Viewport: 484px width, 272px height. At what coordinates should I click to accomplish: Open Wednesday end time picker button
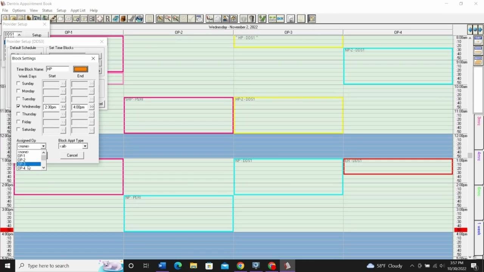click(x=92, y=107)
